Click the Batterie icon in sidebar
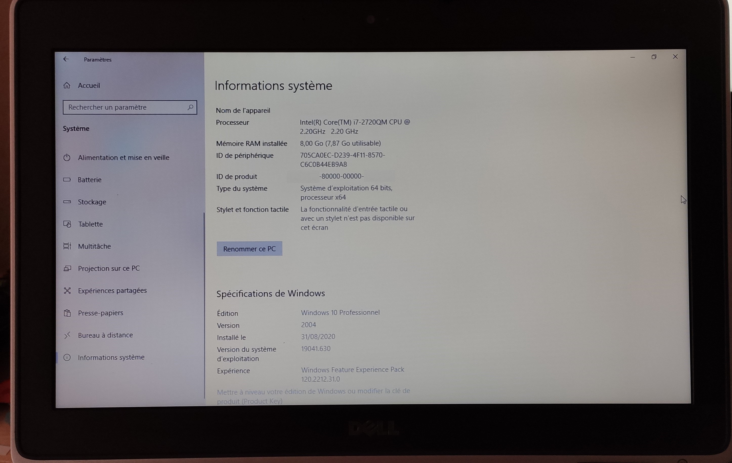This screenshot has width=732, height=463. (x=67, y=180)
